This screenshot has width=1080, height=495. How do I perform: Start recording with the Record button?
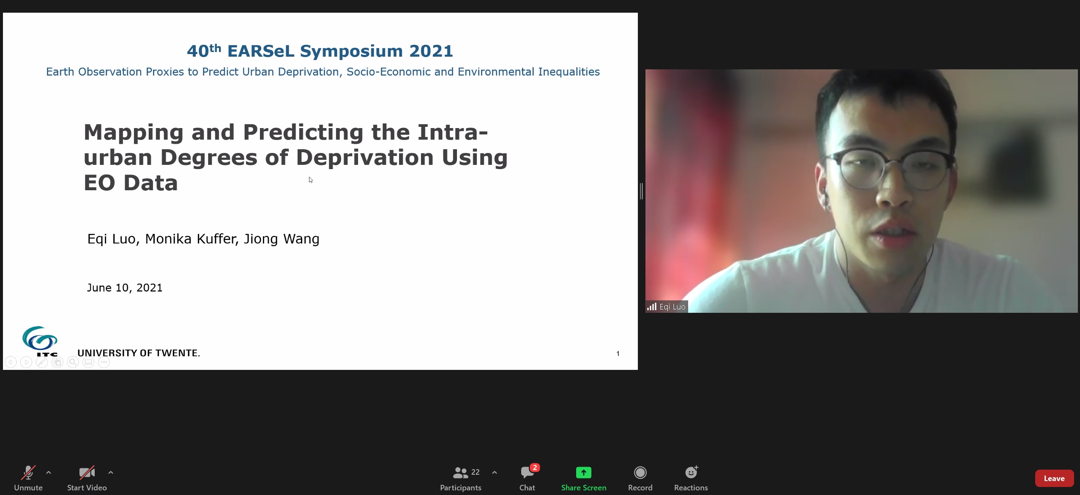click(640, 478)
